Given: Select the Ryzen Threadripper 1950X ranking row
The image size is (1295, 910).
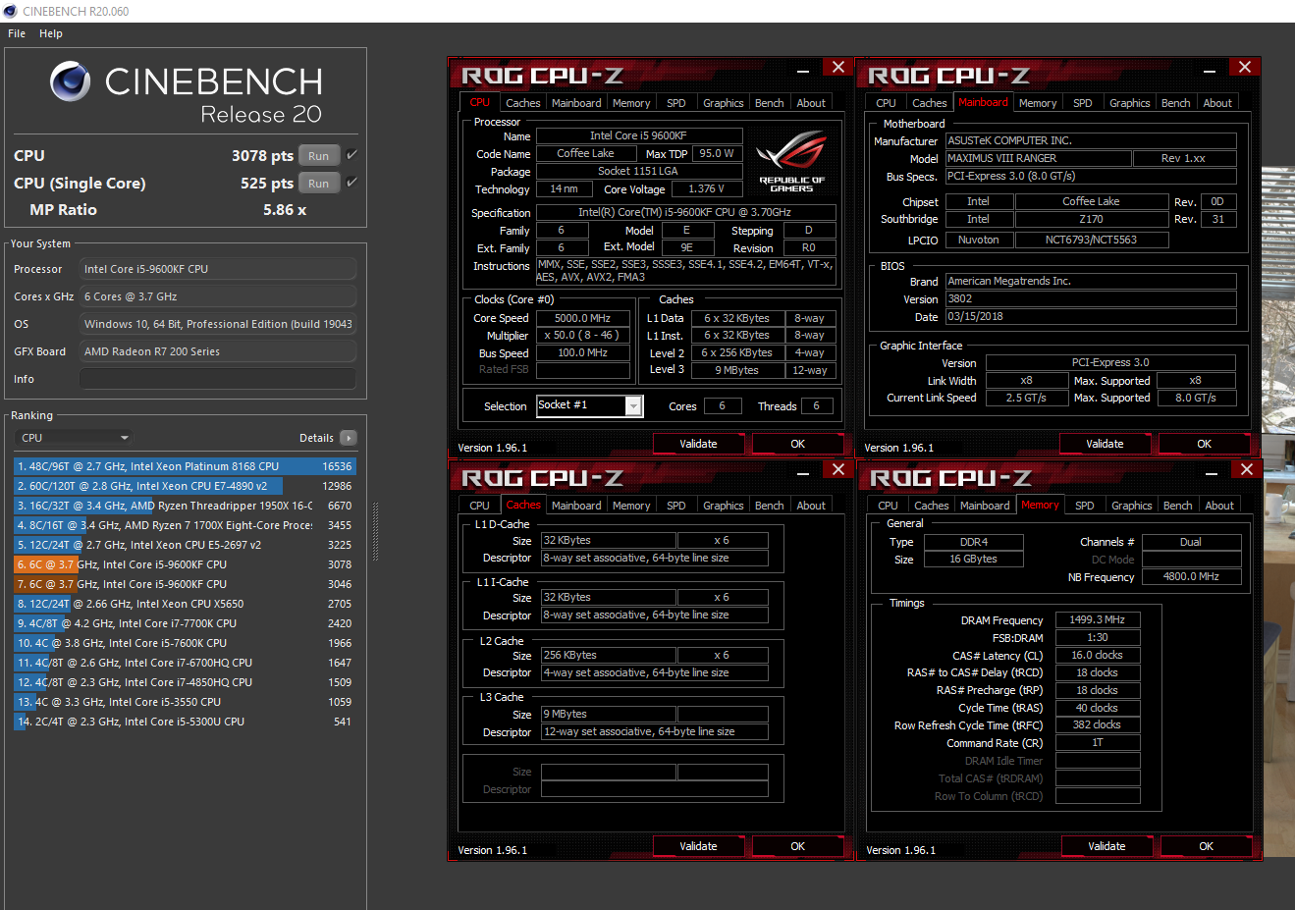Looking at the screenshot, I should tap(185, 506).
